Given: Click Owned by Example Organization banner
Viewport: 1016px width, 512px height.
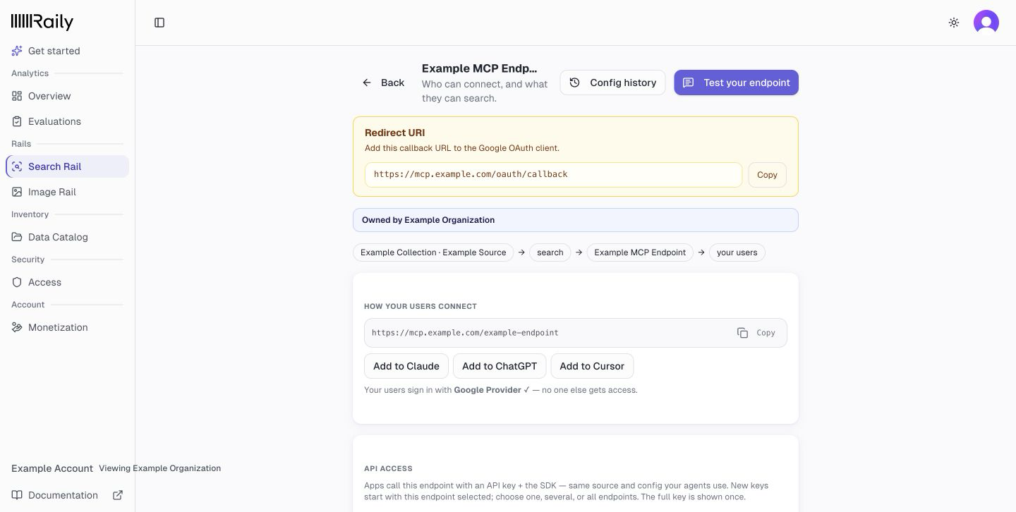Looking at the screenshot, I should [576, 220].
